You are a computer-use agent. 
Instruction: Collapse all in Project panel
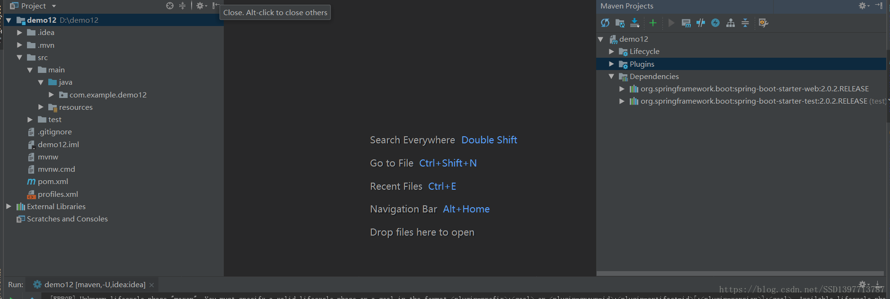tap(182, 6)
